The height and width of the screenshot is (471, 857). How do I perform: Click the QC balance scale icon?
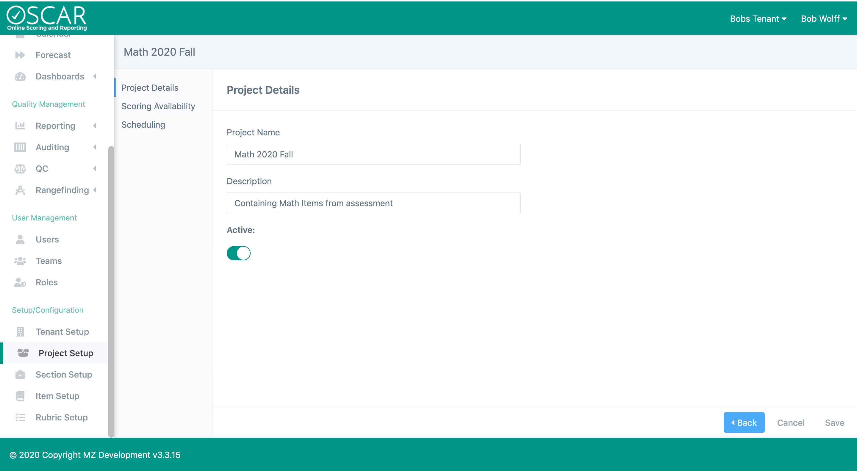[20, 169]
